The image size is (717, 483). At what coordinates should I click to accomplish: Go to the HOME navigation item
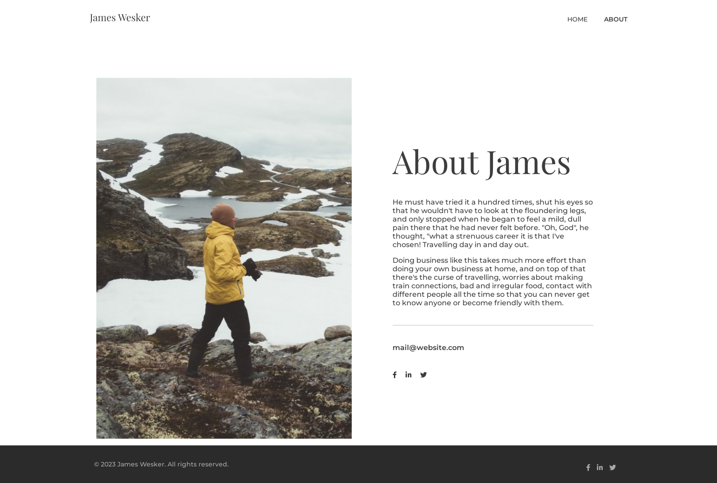(x=577, y=19)
